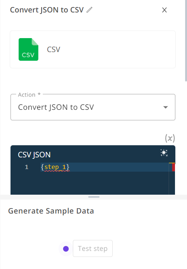Click the CSV JSON field label
The image size is (187, 269).
coord(34,155)
